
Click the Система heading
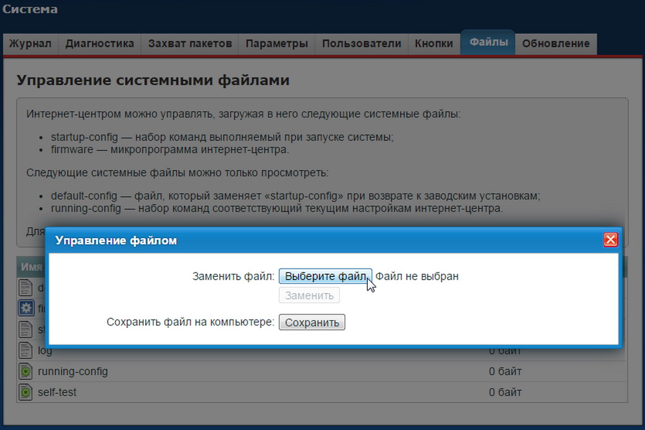[31, 9]
